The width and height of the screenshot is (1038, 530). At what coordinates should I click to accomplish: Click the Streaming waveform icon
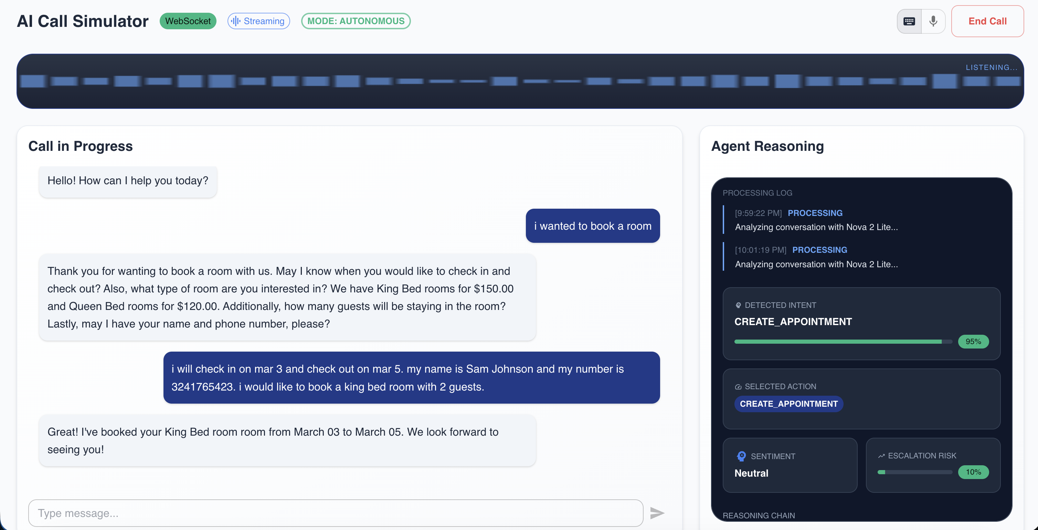236,21
